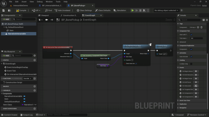
Task: Select DefaultSceneRoot in components tree
Action: point(16,27)
